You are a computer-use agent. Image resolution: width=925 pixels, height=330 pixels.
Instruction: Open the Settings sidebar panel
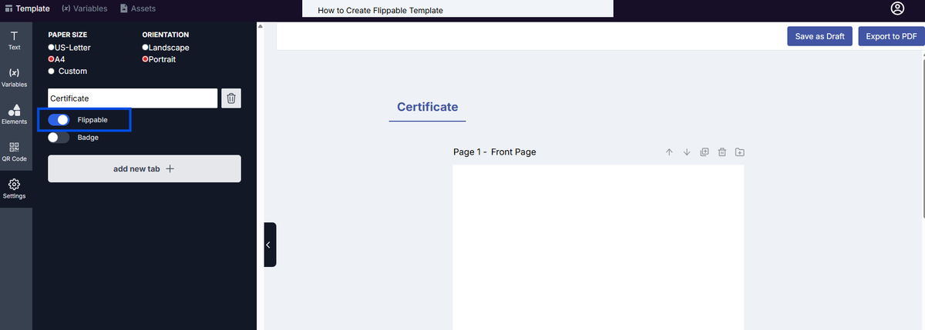pyautogui.click(x=14, y=188)
